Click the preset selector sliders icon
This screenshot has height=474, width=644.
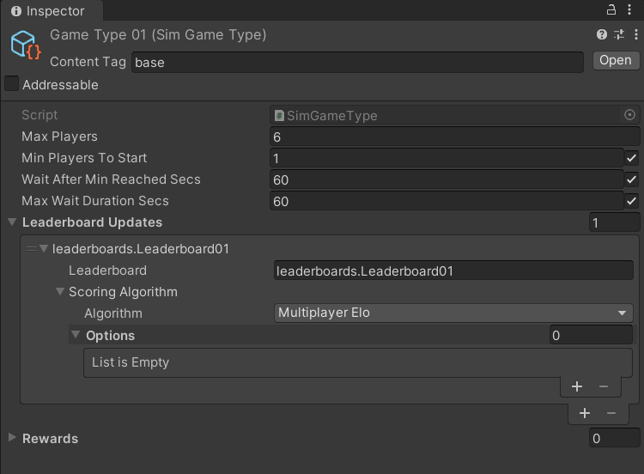point(618,35)
